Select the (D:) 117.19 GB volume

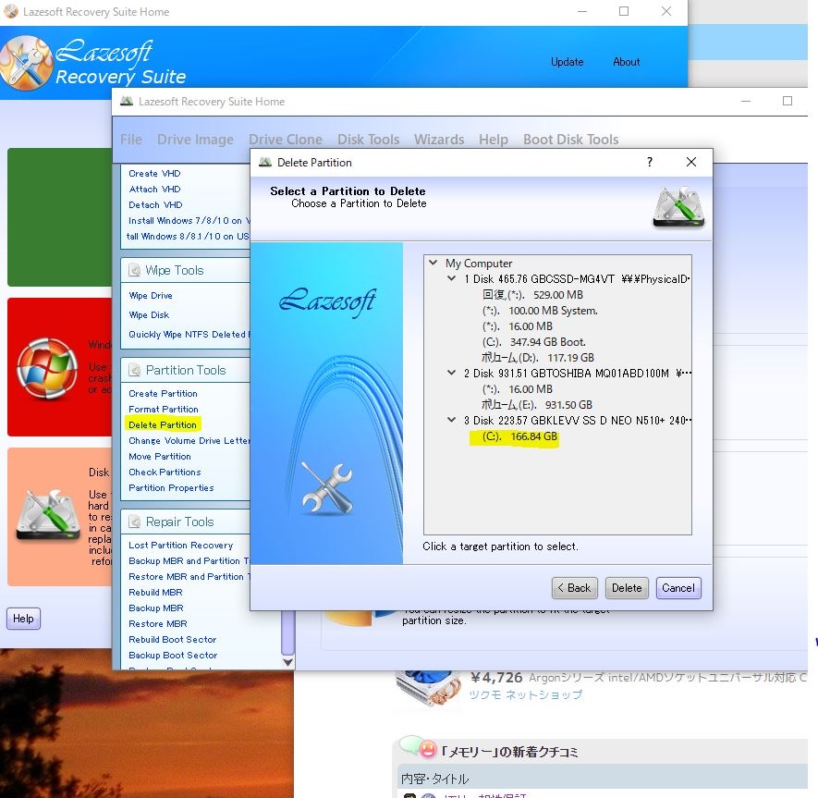tap(537, 358)
